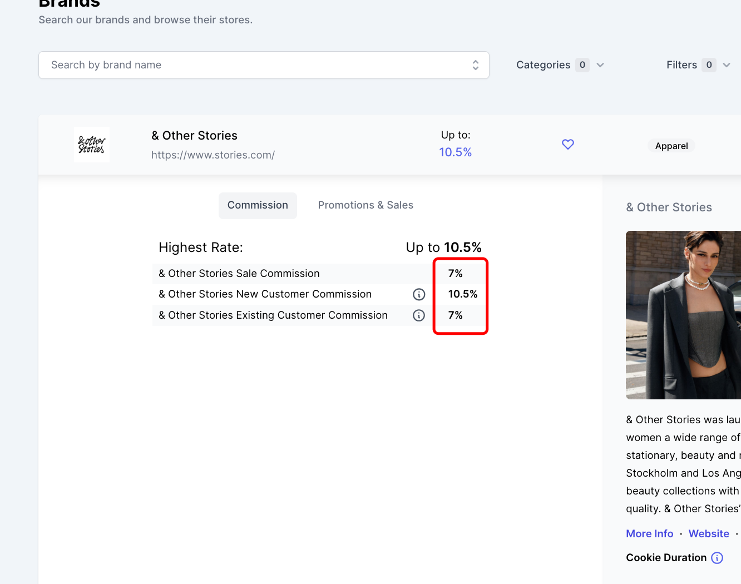This screenshot has width=741, height=584.
Task: Select the Commission tab
Action: [258, 205]
